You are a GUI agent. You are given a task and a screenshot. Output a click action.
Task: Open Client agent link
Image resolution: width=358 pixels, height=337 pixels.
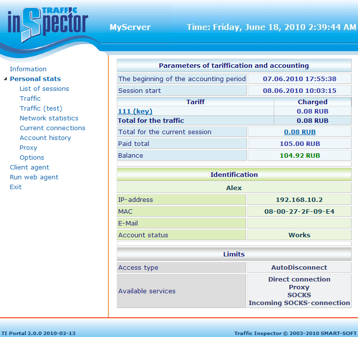pyautogui.click(x=29, y=168)
